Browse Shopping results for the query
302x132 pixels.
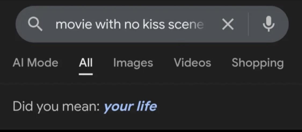tap(257, 63)
